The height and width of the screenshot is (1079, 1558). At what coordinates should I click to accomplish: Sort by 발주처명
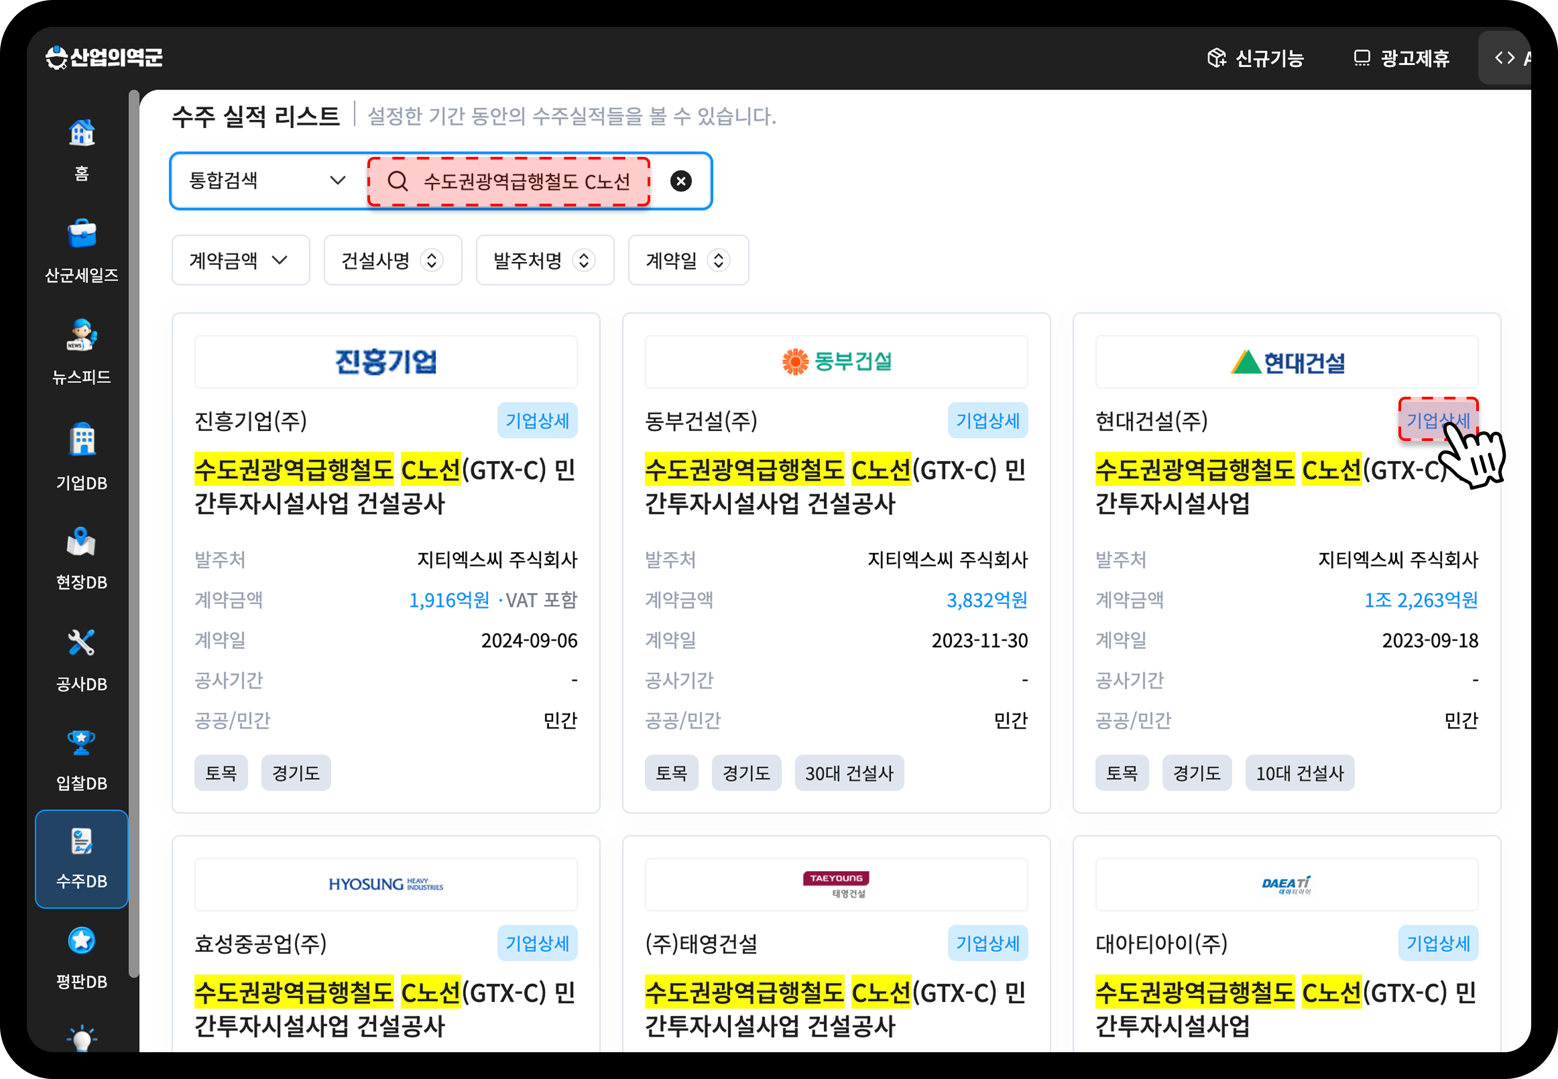pyautogui.click(x=545, y=260)
